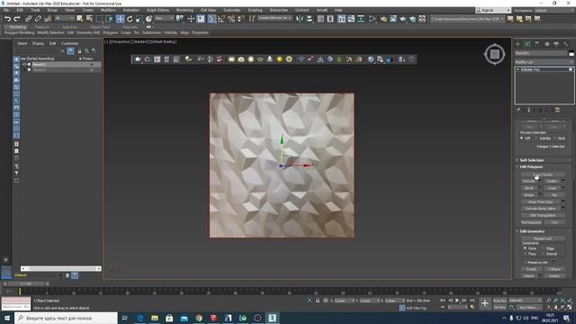Open the Customize menu in menu bar

pos(232,10)
